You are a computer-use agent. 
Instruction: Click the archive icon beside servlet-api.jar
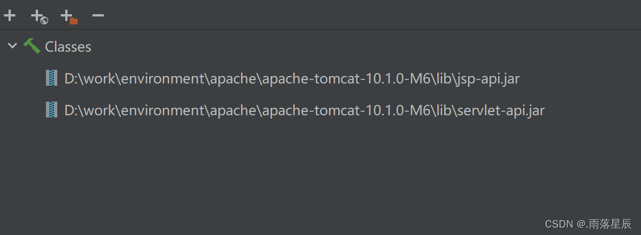tap(51, 110)
